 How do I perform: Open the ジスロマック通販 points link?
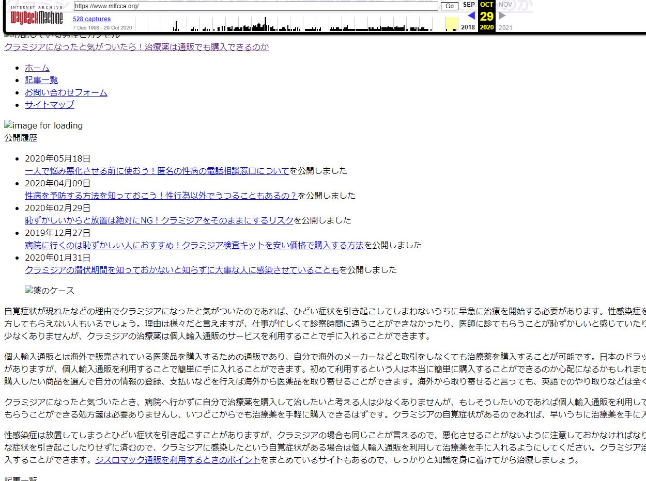tap(178, 460)
